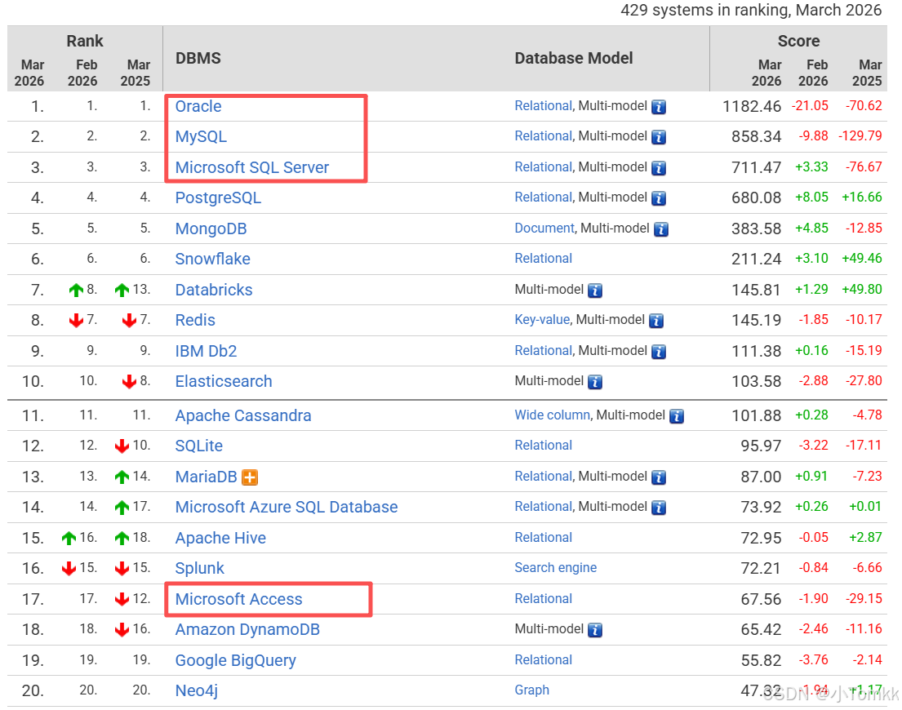The width and height of the screenshot is (902, 710).
Task: Open the Elasticsearch link
Action: coord(224,381)
